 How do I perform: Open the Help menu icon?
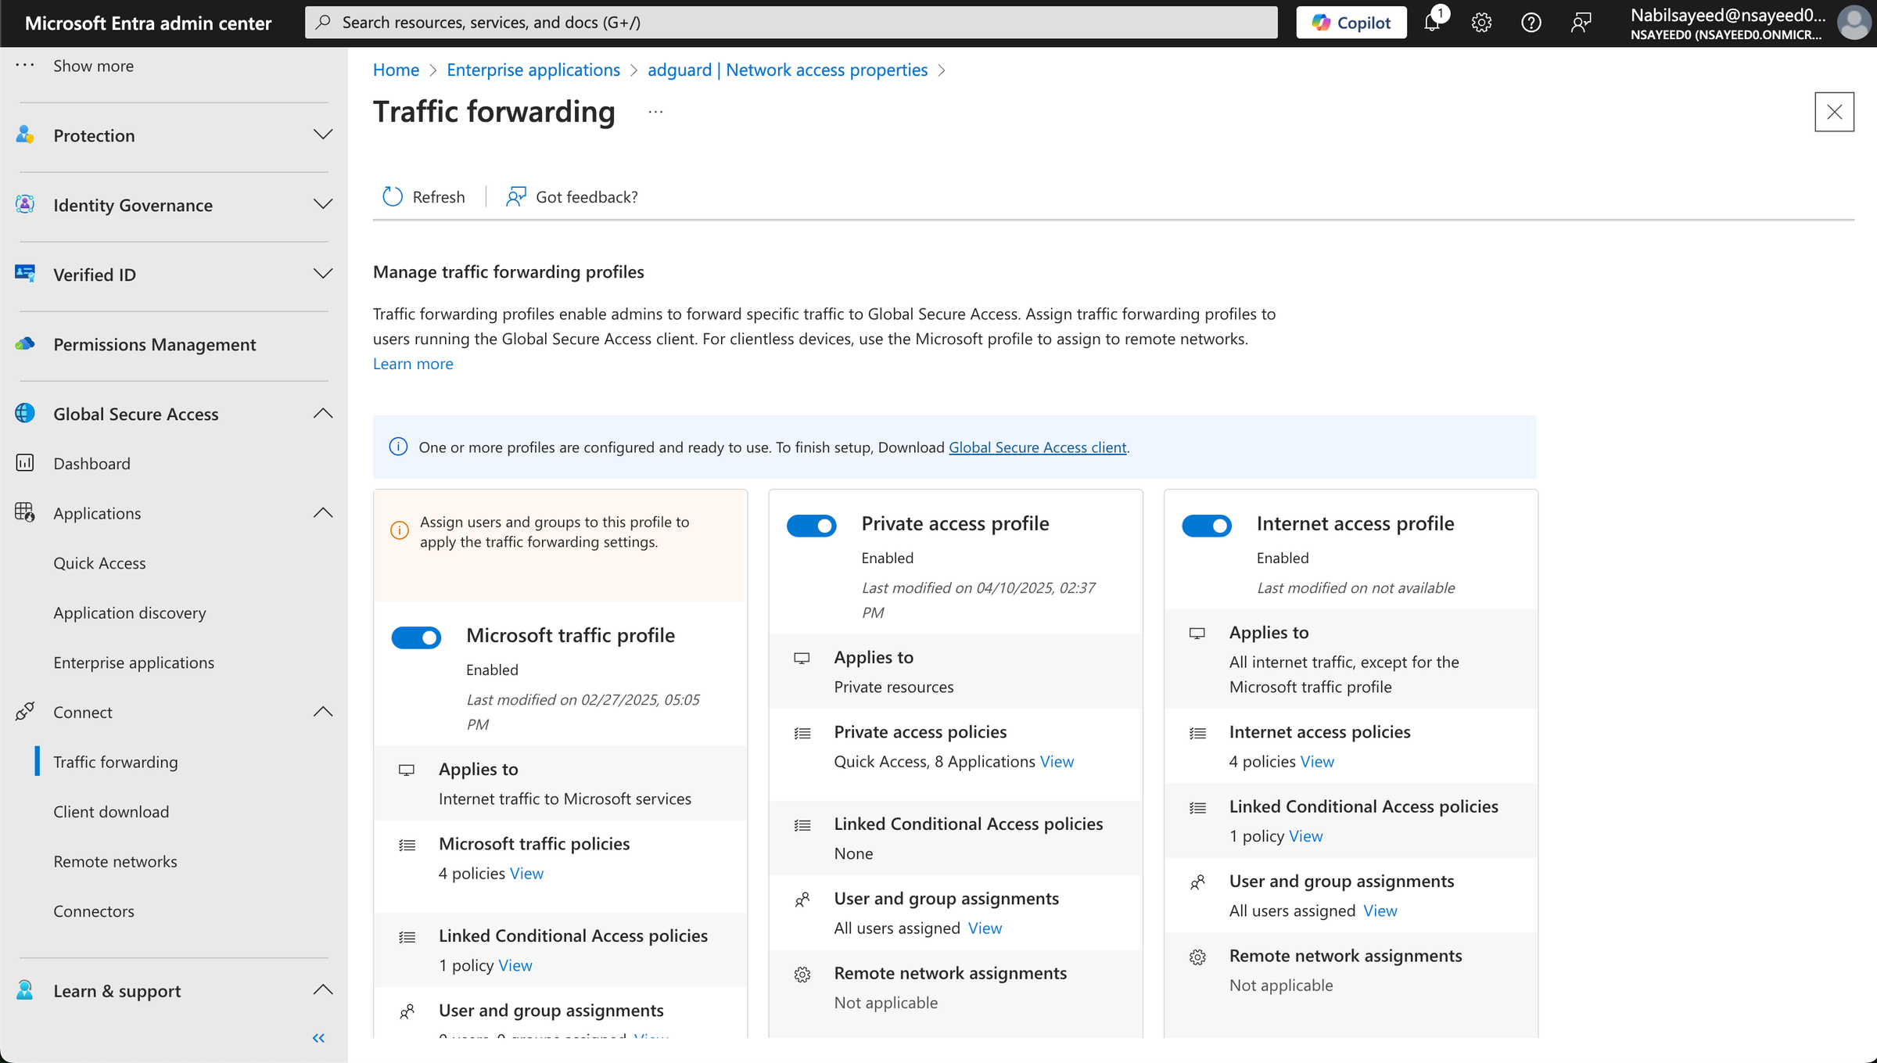tap(1531, 22)
